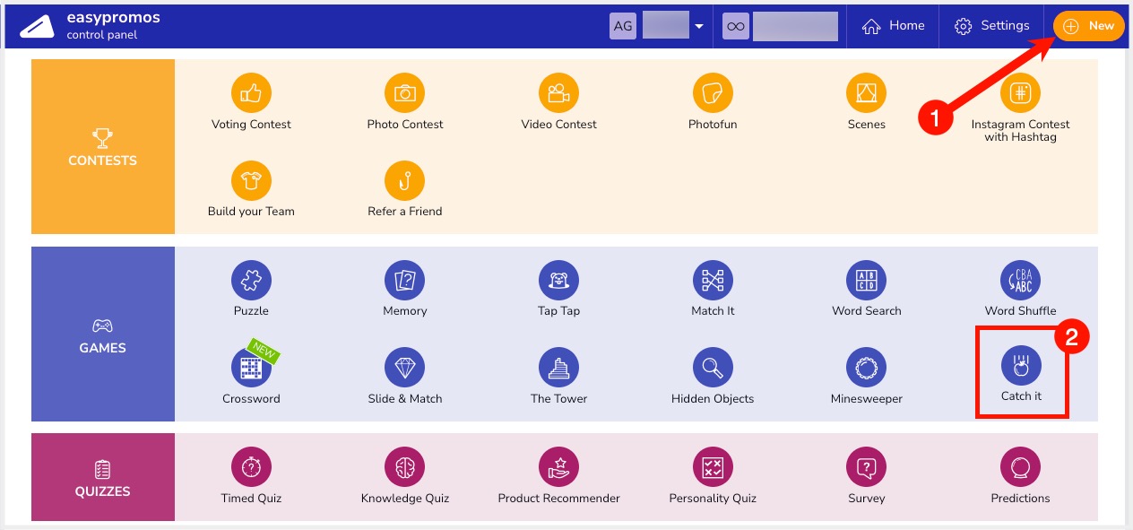
Task: Choose the Match It game icon
Action: tap(713, 280)
